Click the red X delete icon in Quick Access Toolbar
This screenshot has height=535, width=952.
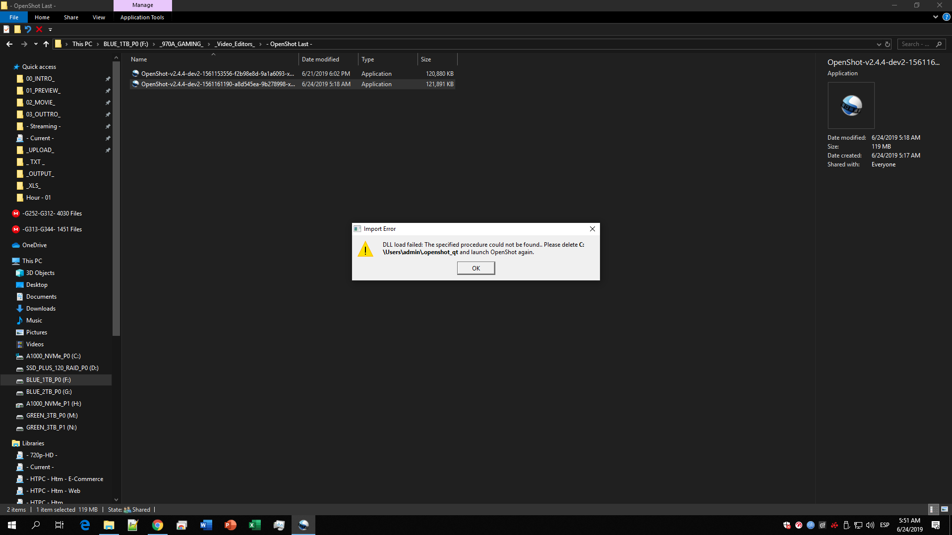pyautogui.click(x=39, y=30)
